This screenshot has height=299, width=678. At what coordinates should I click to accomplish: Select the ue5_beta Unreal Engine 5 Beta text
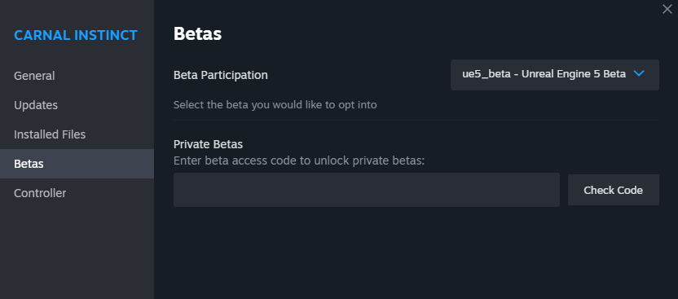tap(544, 74)
